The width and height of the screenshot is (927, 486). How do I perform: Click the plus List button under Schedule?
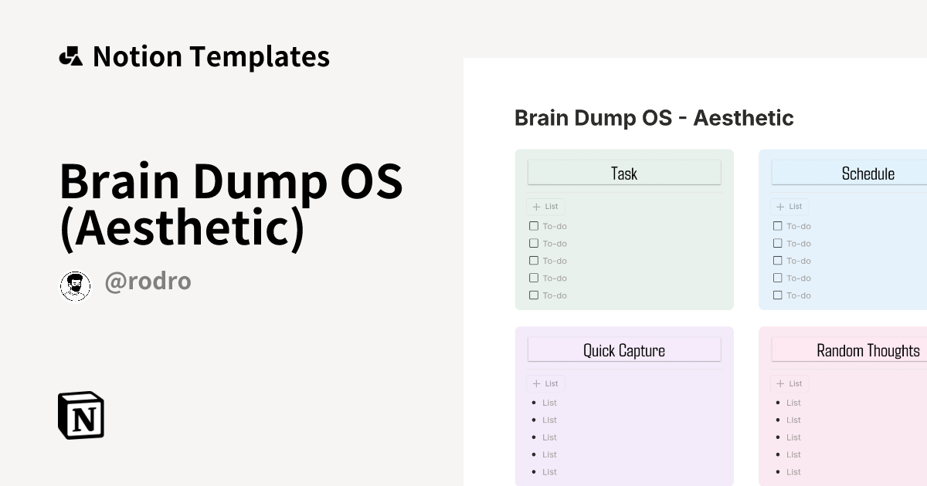click(790, 207)
